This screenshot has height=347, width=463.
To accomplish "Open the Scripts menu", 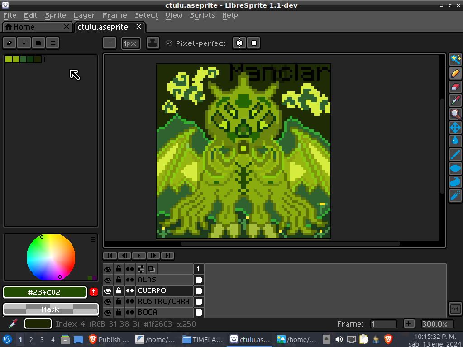I will pos(202,15).
